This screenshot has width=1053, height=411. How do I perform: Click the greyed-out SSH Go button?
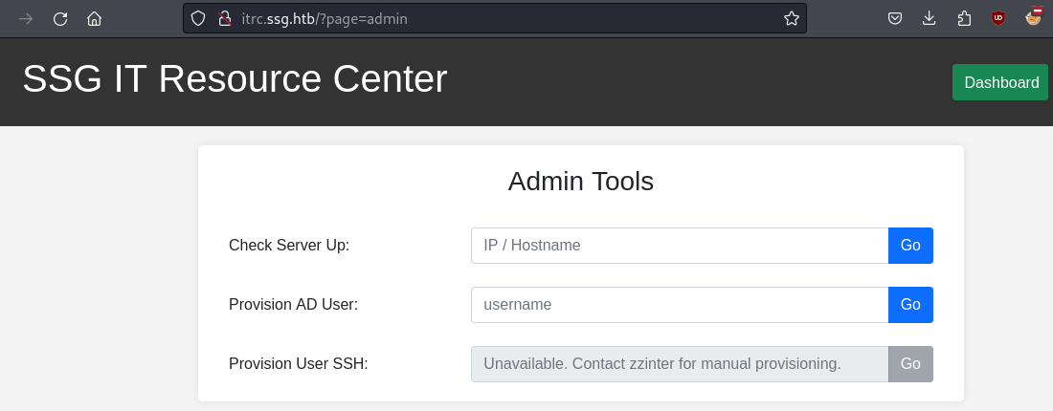(x=910, y=364)
